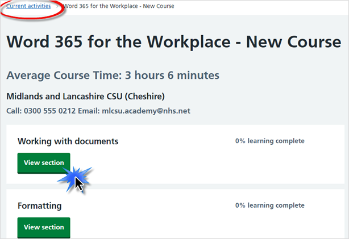Click 0% learning complete beside Formatting

(270, 205)
